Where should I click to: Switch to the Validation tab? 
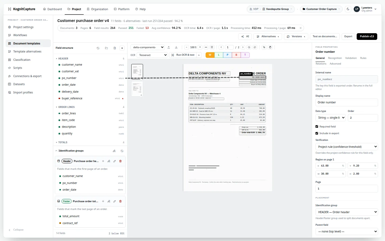351,58
